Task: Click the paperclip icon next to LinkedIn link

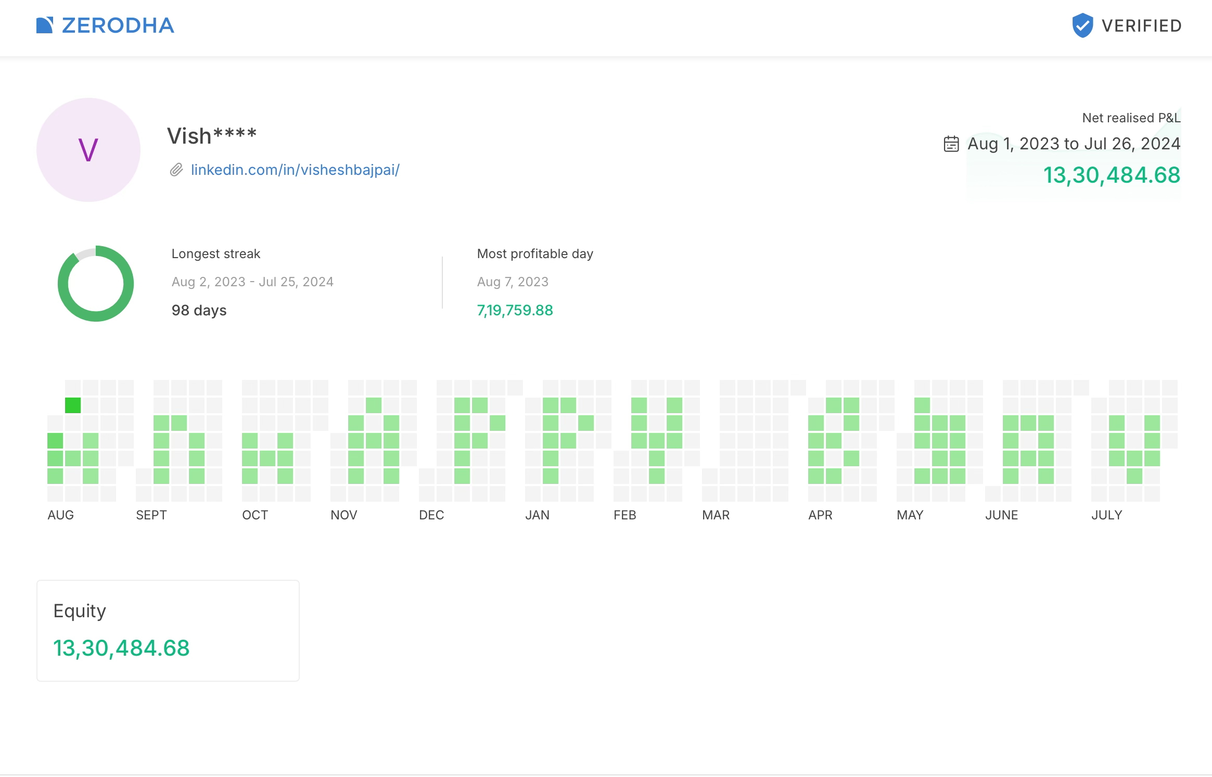Action: [176, 170]
